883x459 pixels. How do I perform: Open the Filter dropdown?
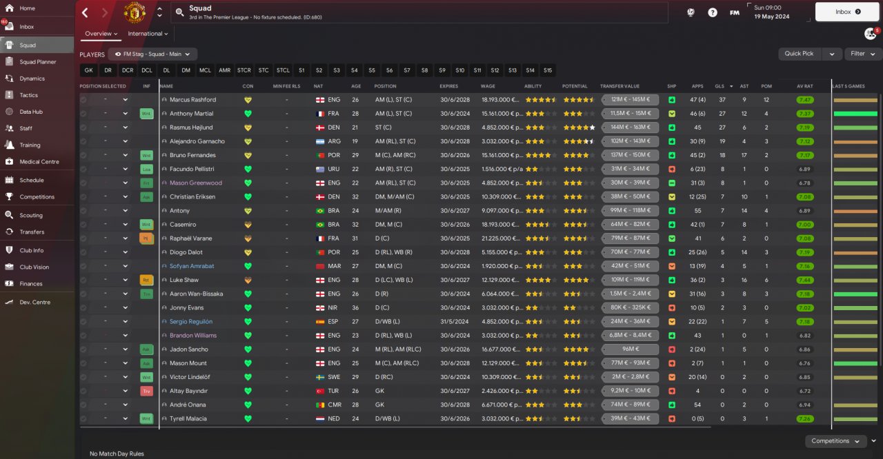click(863, 54)
